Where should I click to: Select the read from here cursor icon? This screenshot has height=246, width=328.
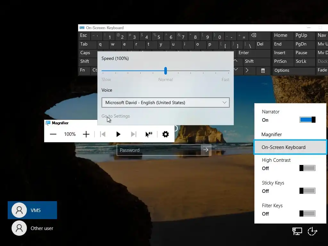click(x=149, y=134)
